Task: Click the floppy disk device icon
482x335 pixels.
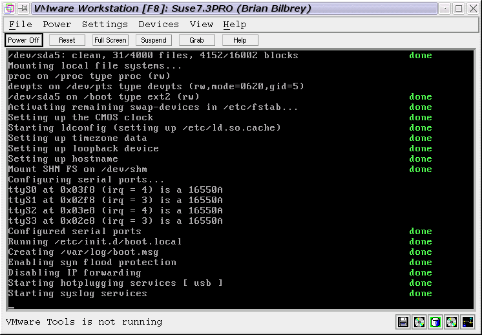Action: coord(403,322)
